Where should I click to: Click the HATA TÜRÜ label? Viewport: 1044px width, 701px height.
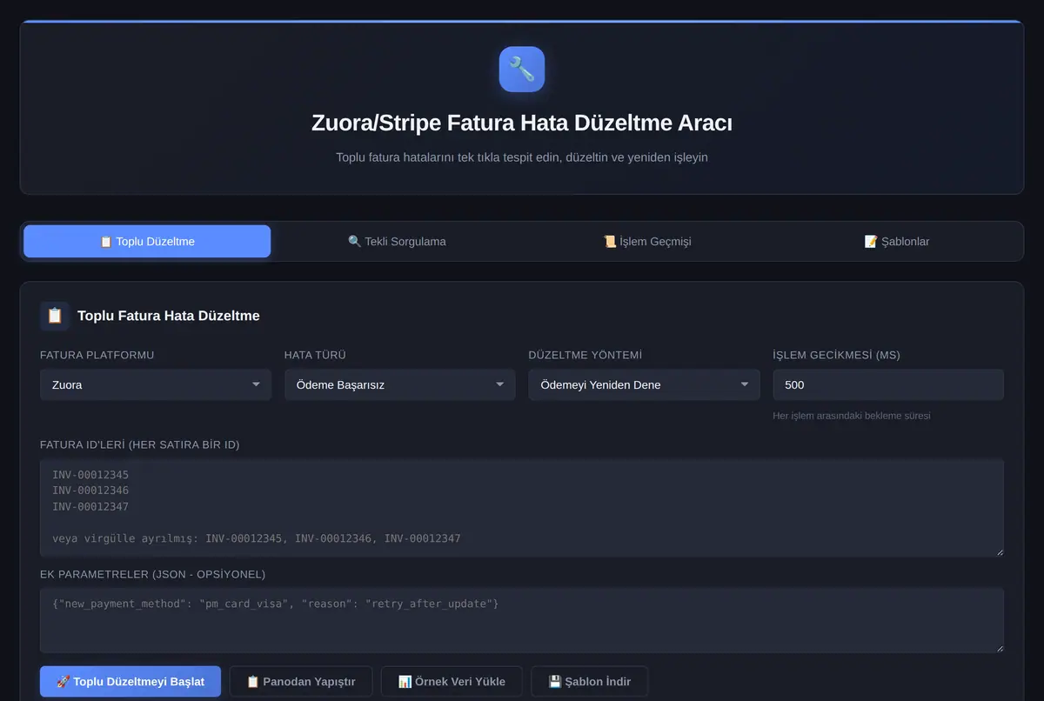point(316,355)
